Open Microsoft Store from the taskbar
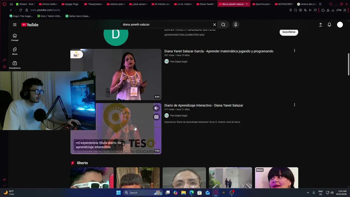 point(200,193)
